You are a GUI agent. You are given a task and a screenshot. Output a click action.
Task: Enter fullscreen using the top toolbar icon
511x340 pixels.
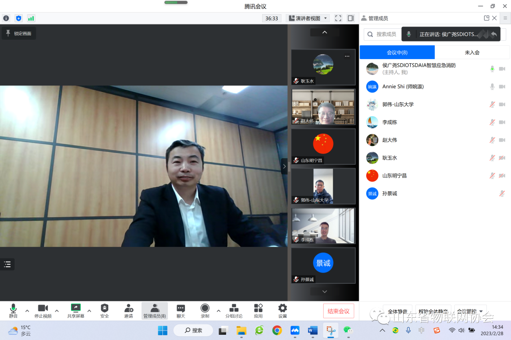click(338, 18)
